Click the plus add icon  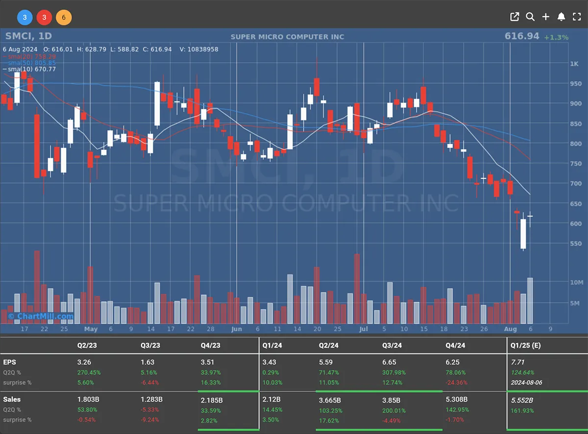pos(546,17)
